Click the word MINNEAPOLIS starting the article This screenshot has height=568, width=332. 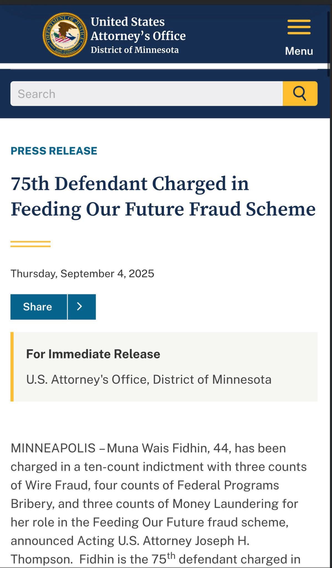(x=53, y=448)
